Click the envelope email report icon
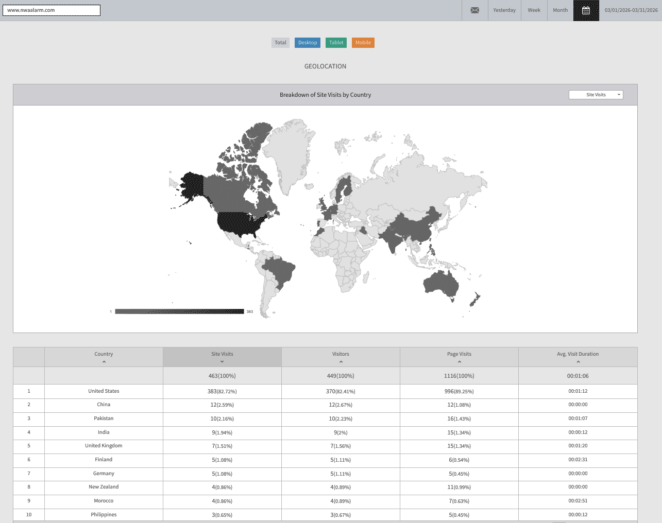Screen dimensions: 662x523 click(x=474, y=10)
